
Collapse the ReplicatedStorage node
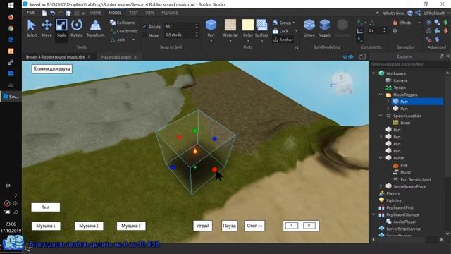pyautogui.click(x=373, y=214)
